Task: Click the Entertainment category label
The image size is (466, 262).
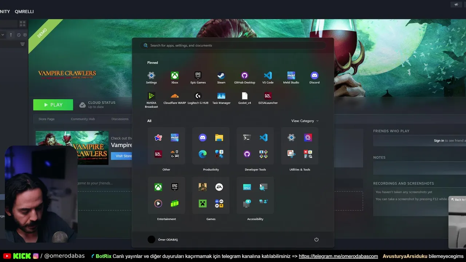Action: click(166, 219)
